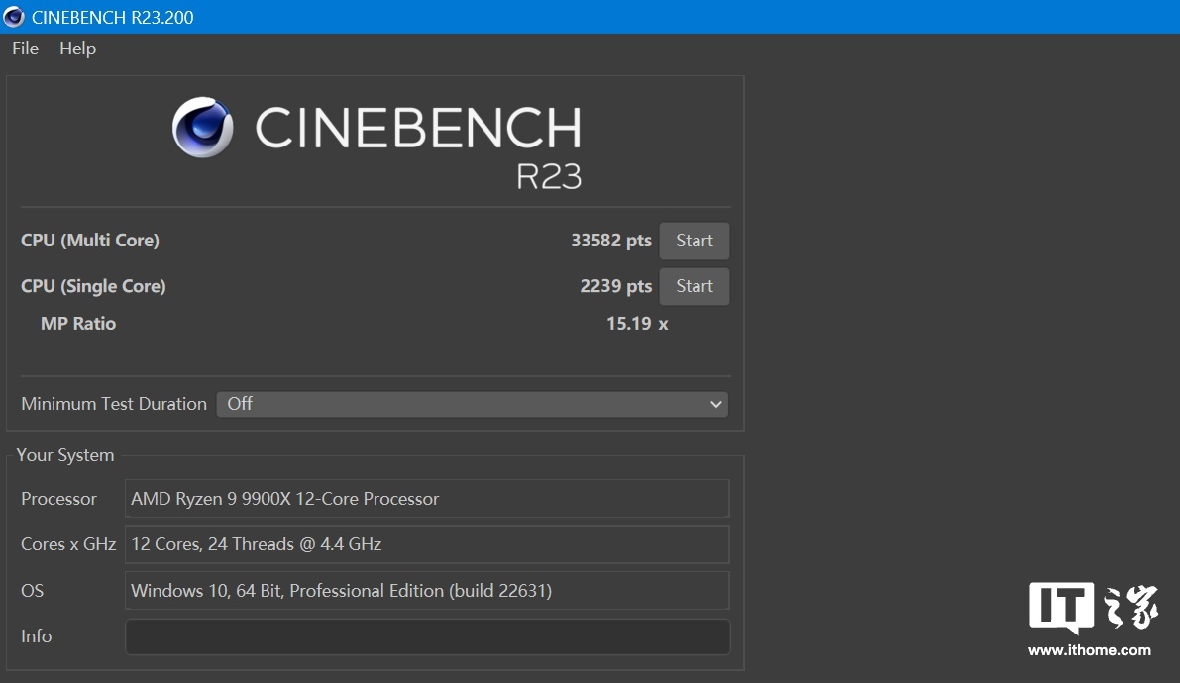
Task: Click the Cinebench sphere logo
Action: point(203,128)
